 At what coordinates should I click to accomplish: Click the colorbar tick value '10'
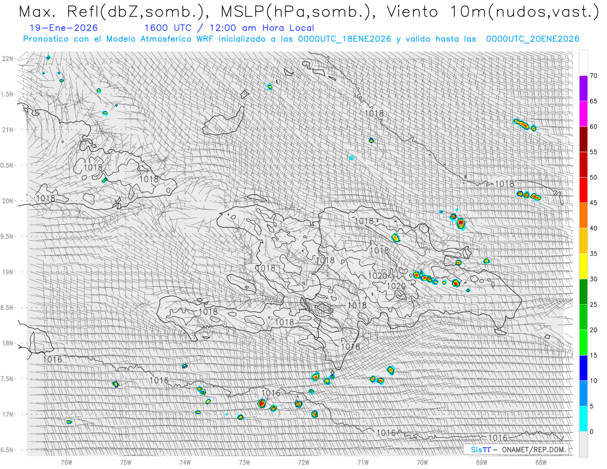click(x=593, y=380)
